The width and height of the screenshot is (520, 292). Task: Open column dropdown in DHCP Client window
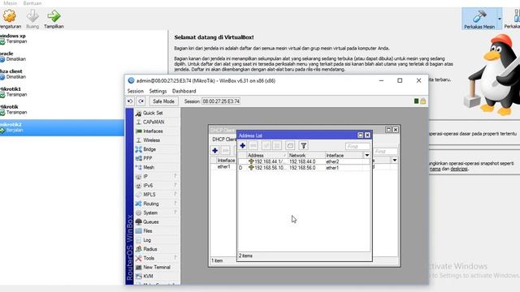click(394, 161)
